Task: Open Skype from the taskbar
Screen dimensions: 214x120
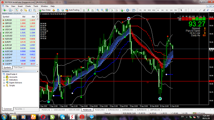Action: pos(63,117)
